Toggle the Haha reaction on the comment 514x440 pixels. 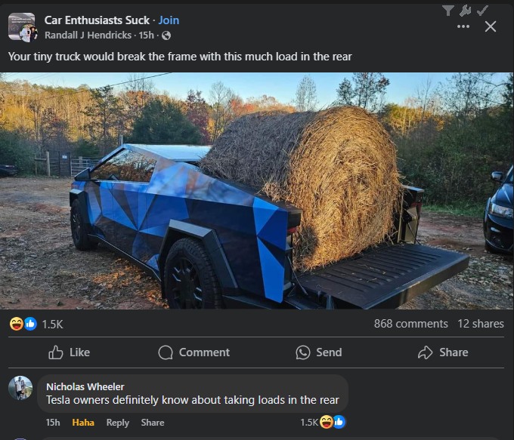point(83,423)
